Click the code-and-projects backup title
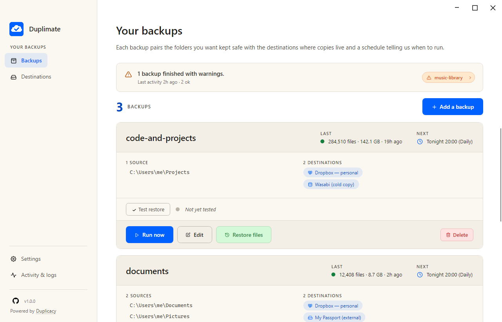Viewport: 502px width, 322px height. tap(161, 138)
